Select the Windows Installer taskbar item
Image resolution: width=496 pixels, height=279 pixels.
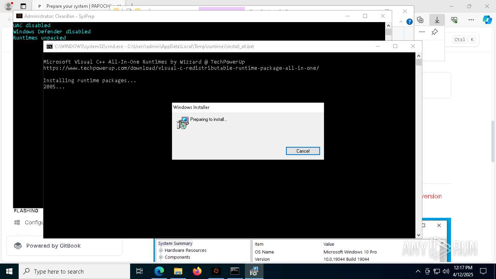[254, 271]
